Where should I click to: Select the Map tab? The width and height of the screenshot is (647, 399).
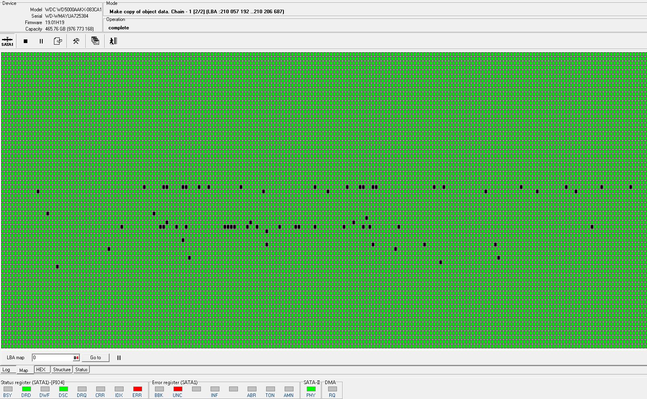coord(24,370)
